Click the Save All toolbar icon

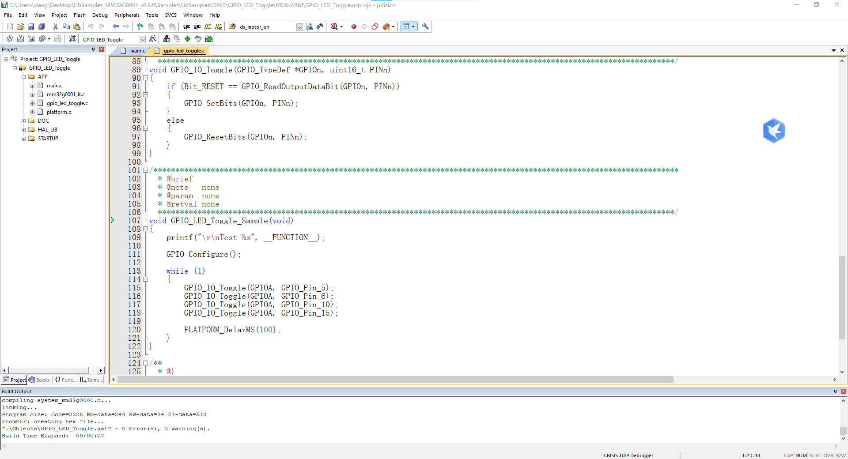pos(42,26)
